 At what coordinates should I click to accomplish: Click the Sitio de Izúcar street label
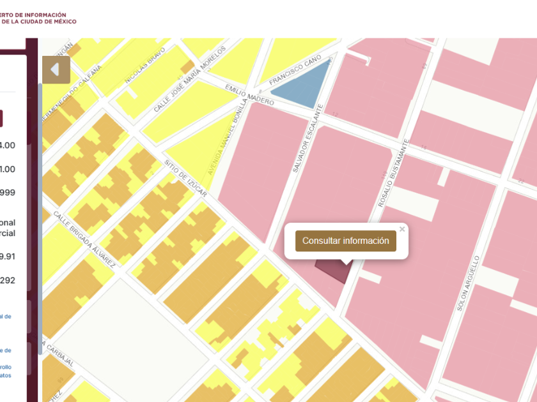185,179
